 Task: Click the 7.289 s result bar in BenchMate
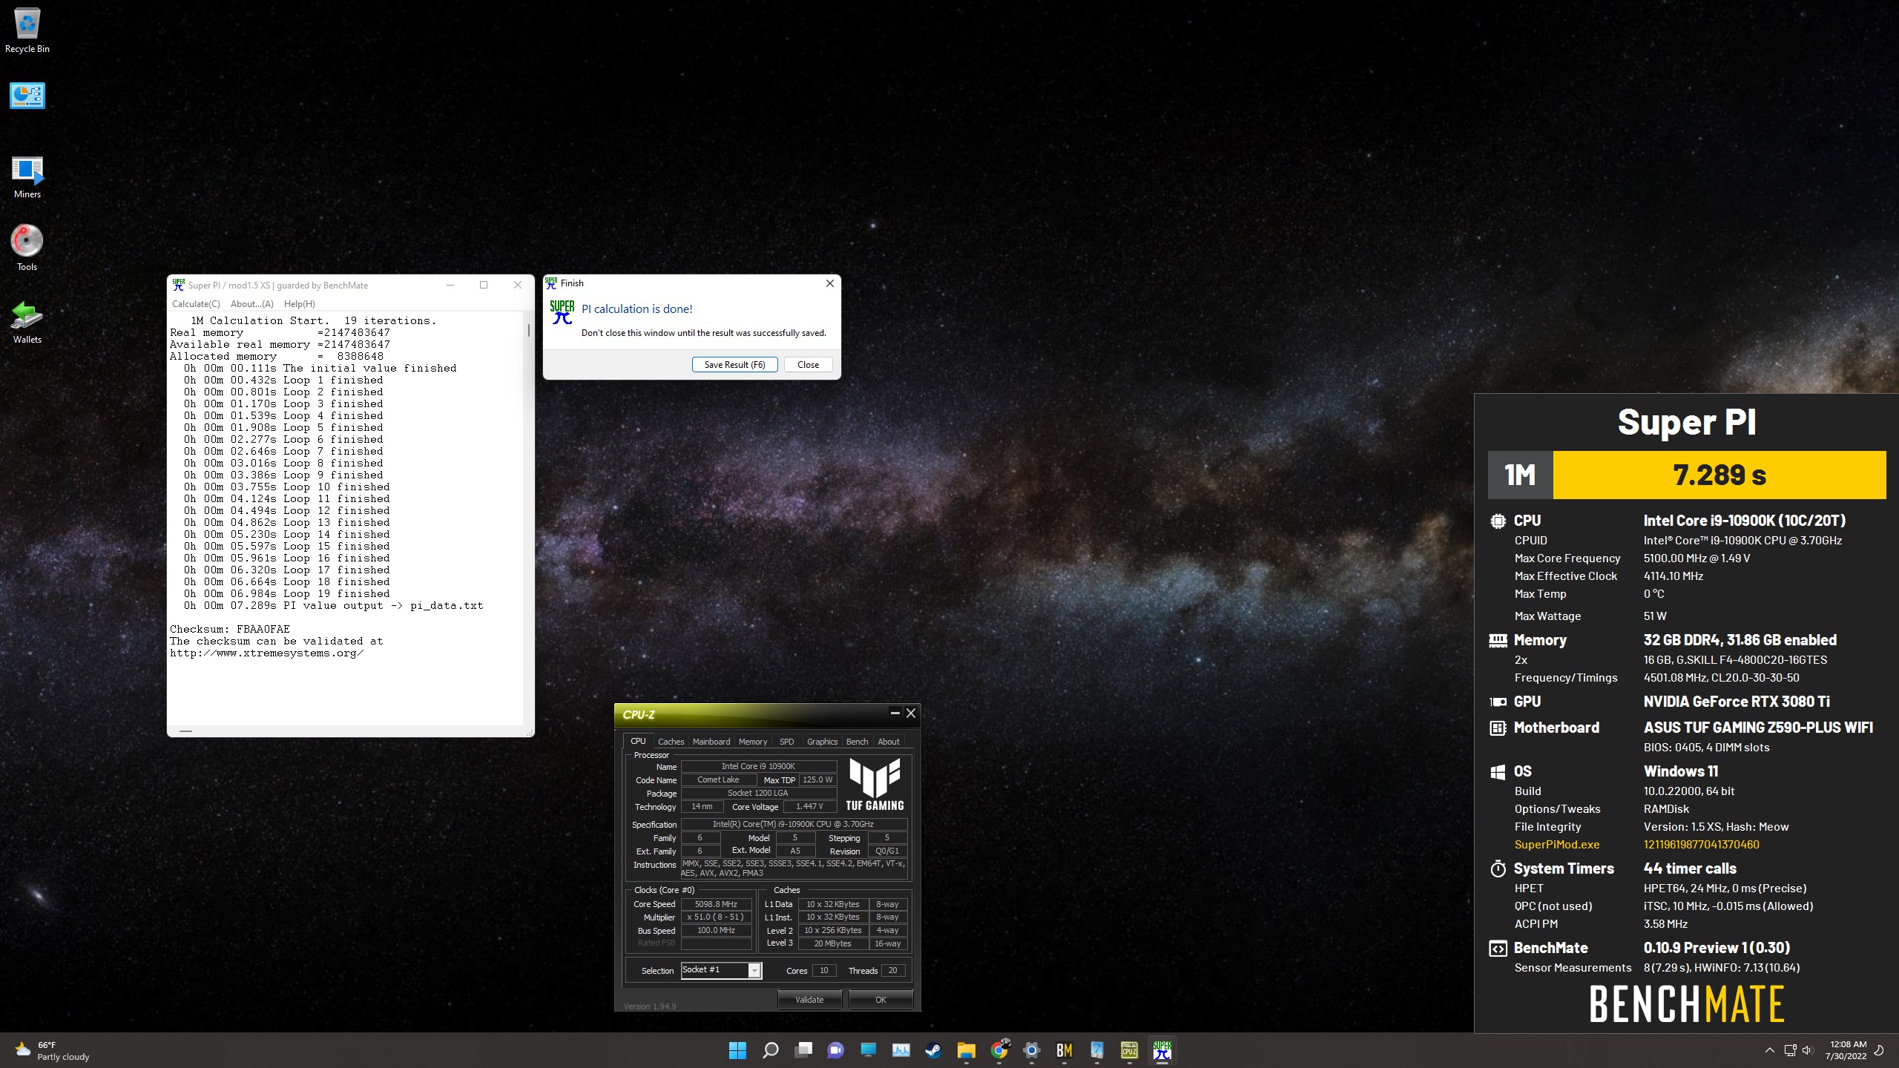1719,475
